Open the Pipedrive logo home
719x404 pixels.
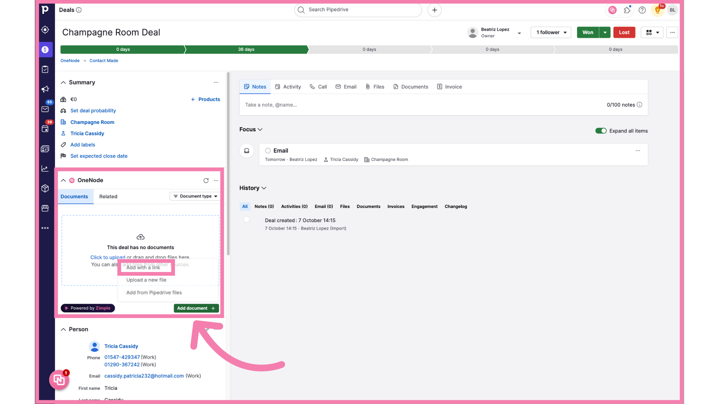(45, 10)
